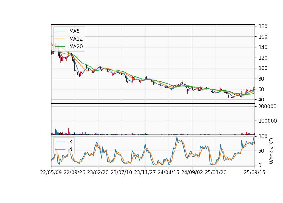Viewport: 283px width, 203px height.
Task: Click the 22/05/09 date tick label
Action: (51, 172)
